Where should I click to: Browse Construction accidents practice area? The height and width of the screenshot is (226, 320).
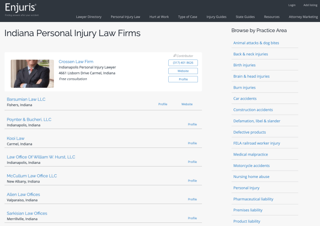(253, 110)
